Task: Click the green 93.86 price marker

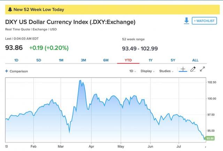Action: 209,138
